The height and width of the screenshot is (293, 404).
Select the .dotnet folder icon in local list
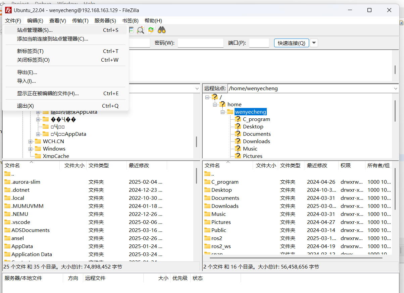[x=7, y=190]
